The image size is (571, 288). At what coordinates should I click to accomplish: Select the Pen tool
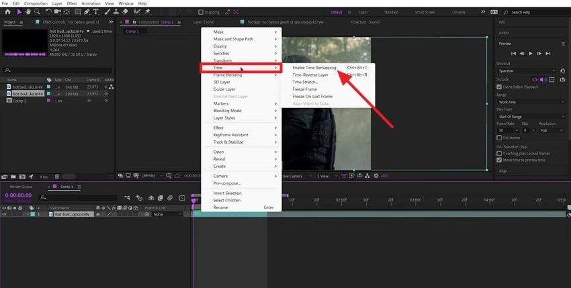coord(87,12)
